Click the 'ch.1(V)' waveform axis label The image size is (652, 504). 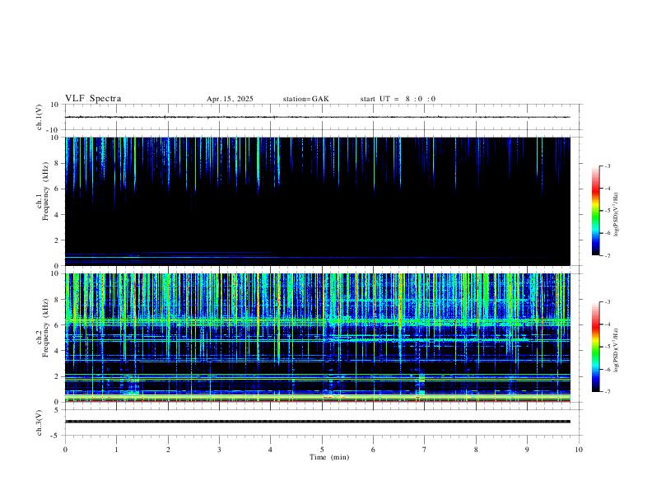pyautogui.click(x=39, y=117)
